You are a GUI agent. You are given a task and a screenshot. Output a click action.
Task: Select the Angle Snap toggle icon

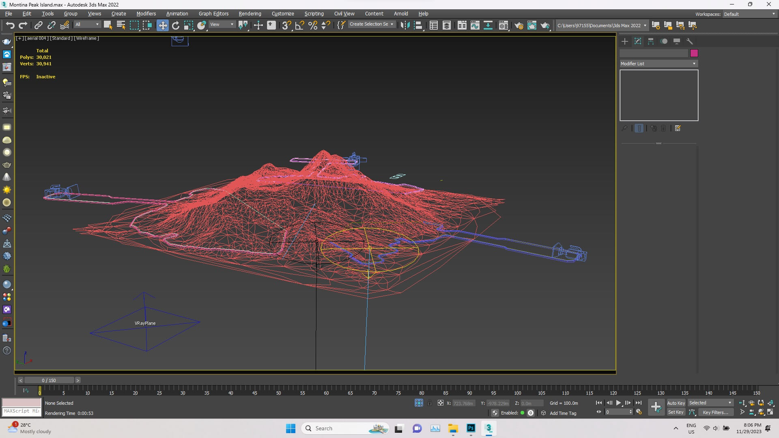pos(299,26)
